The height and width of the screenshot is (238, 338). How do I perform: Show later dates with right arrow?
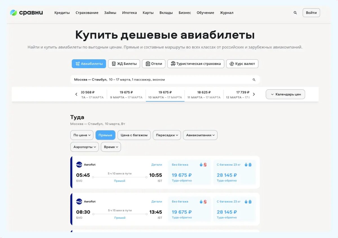pyautogui.click(x=254, y=94)
